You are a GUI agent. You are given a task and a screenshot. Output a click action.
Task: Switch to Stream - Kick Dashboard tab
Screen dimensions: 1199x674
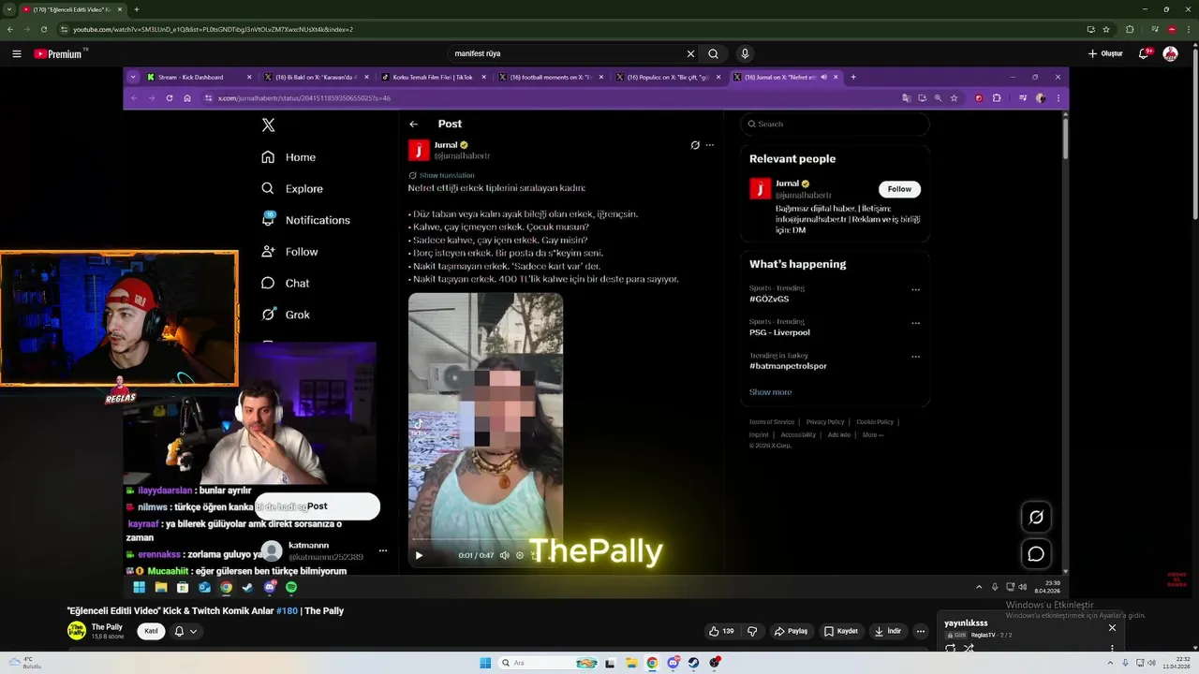click(199, 77)
